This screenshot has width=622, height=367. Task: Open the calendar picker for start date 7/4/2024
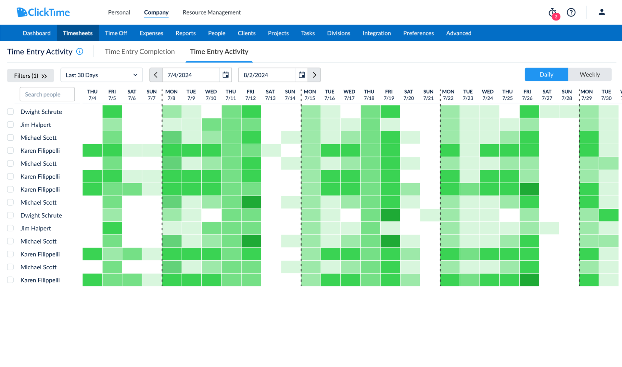226,75
